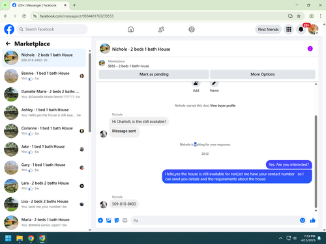The width and height of the screenshot is (326, 244).
Task: Open the Lisa 2 beds 2 baths House conversation
Action: click(44, 204)
